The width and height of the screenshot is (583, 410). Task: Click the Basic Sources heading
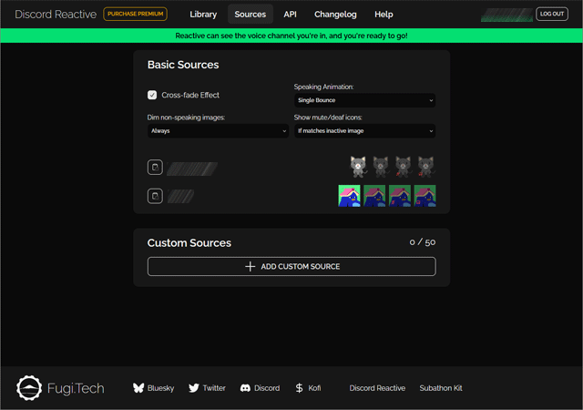[x=183, y=65]
